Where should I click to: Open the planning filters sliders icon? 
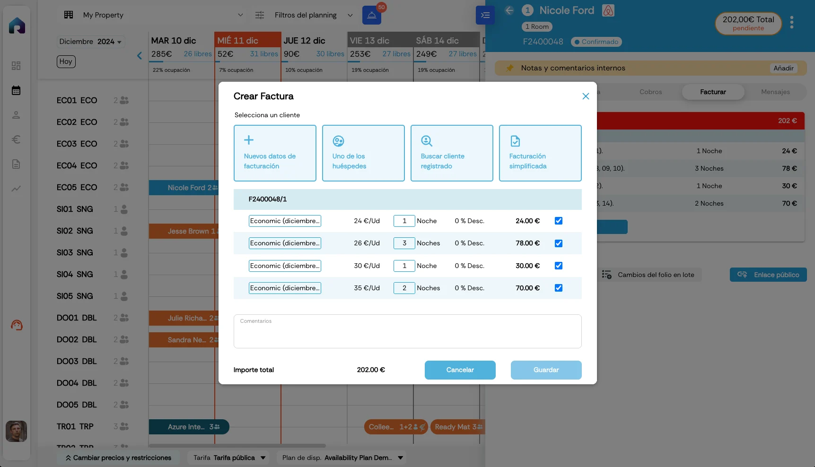click(x=260, y=15)
